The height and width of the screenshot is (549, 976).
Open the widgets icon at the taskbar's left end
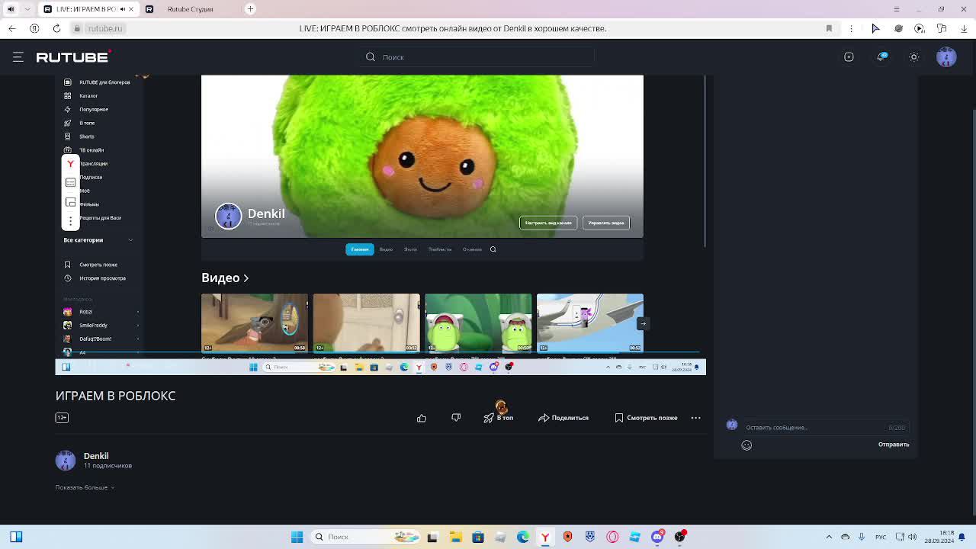click(x=16, y=537)
